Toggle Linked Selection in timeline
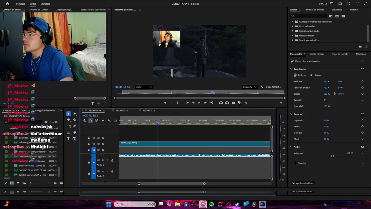 point(97,120)
